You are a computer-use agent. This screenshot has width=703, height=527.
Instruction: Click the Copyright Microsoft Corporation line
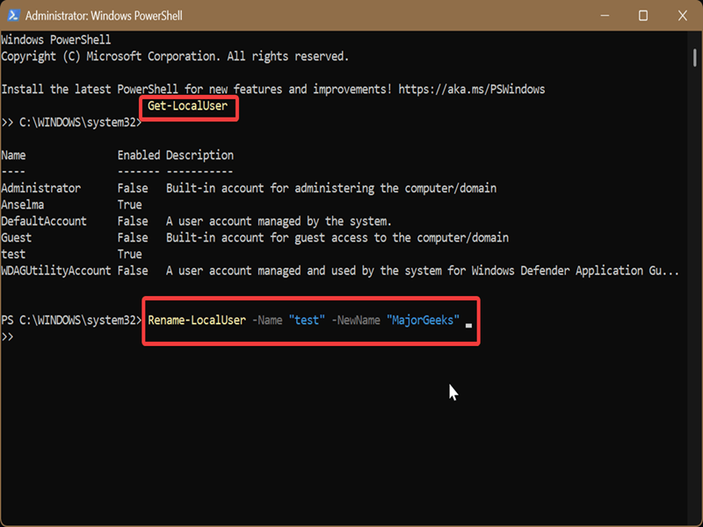(x=175, y=56)
